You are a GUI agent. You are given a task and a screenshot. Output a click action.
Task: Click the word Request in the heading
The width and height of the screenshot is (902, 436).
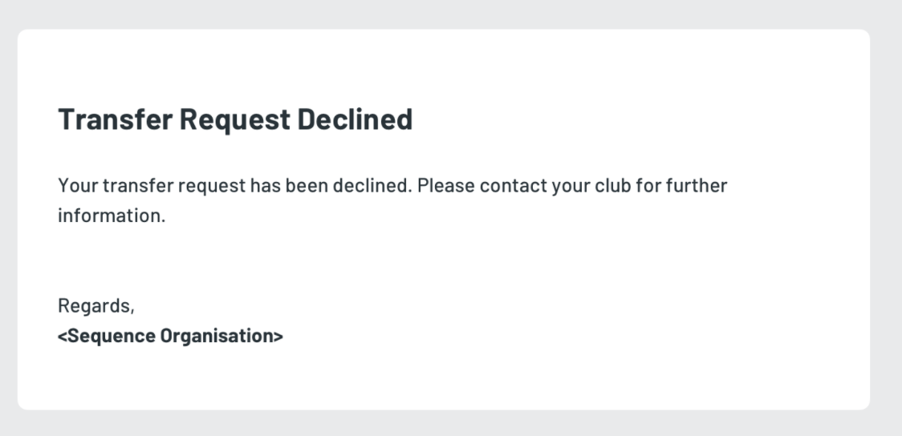pos(234,119)
